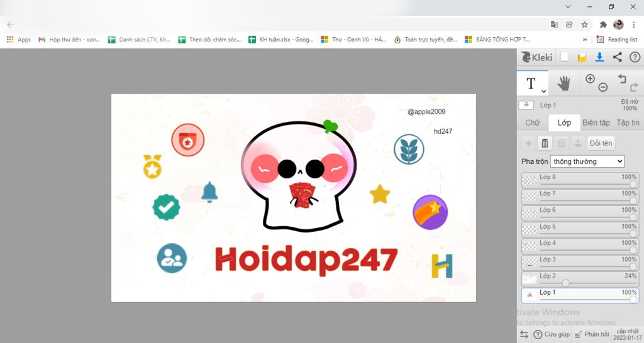Image resolution: width=644 pixels, height=343 pixels.
Task: Merge layer down
Action: click(x=577, y=143)
